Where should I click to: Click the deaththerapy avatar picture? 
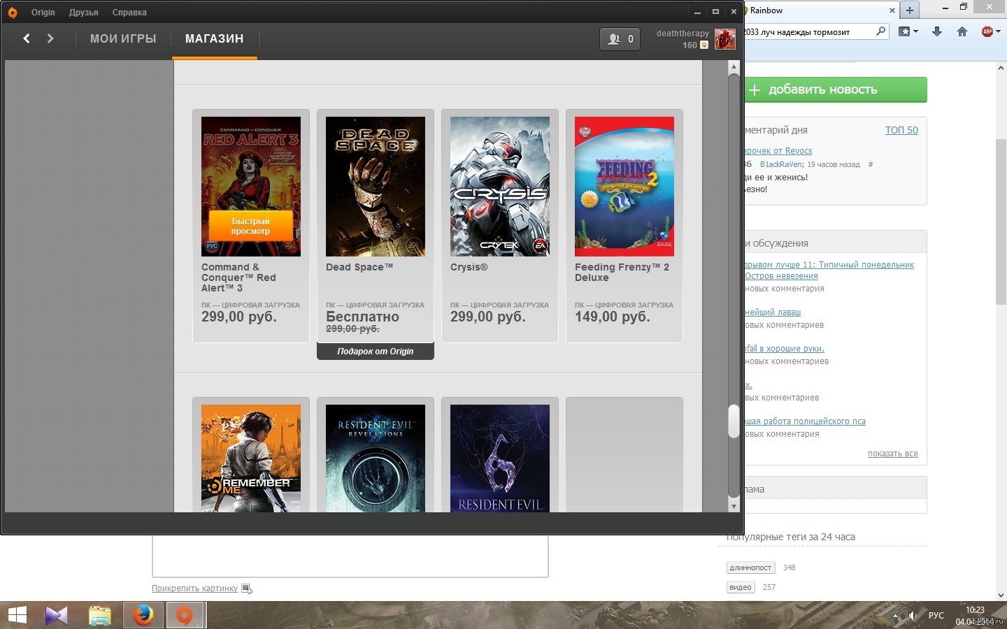pyautogui.click(x=725, y=39)
